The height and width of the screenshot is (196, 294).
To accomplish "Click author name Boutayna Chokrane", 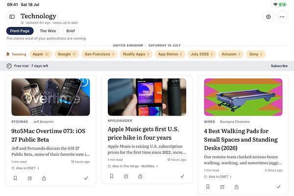I will [235, 122].
